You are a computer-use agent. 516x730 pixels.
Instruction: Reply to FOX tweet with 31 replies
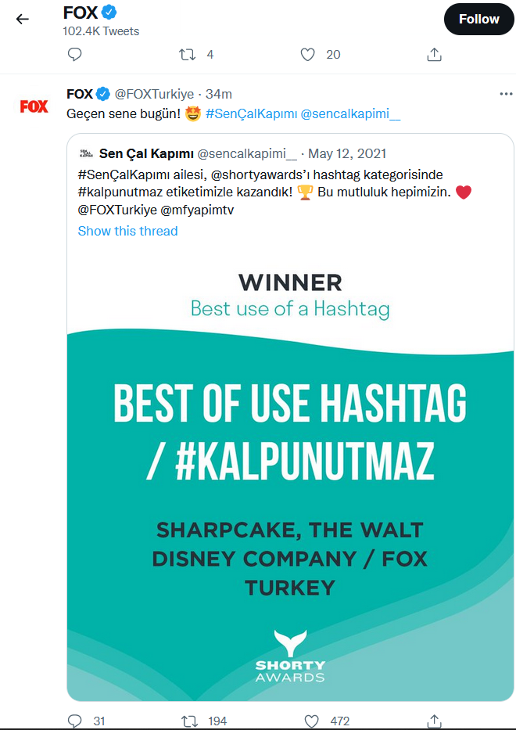[75, 721]
